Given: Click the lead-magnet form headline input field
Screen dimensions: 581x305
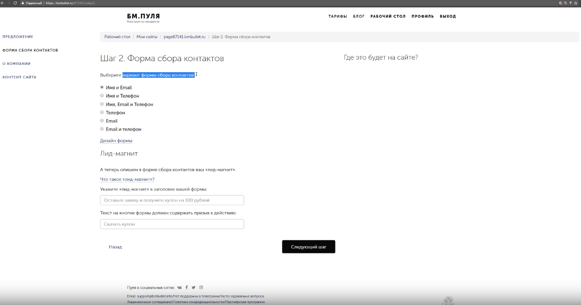Looking at the screenshot, I should point(172,200).
